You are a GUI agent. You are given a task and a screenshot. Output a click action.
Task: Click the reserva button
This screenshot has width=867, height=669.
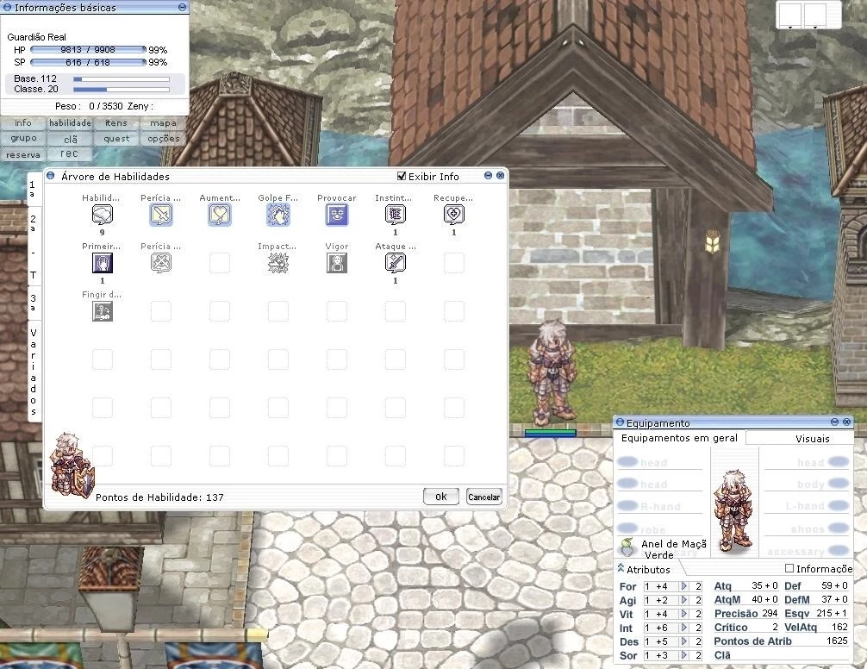pyautogui.click(x=23, y=154)
